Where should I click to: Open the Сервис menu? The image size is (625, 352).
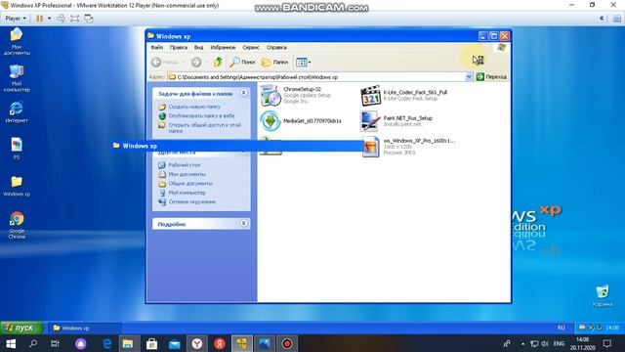(251, 47)
